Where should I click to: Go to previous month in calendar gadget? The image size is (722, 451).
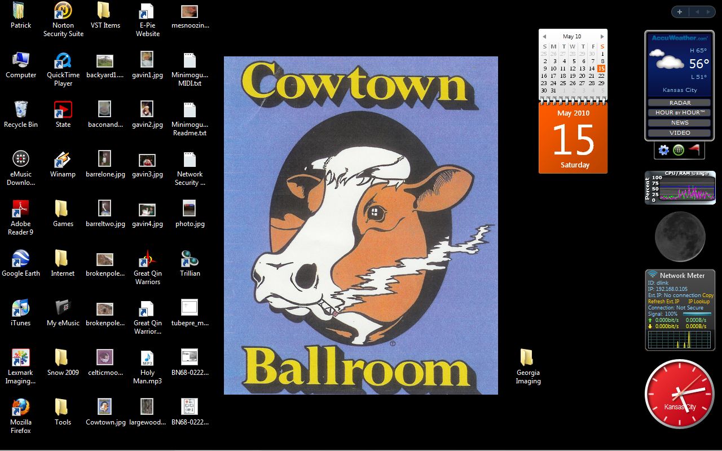coord(544,37)
